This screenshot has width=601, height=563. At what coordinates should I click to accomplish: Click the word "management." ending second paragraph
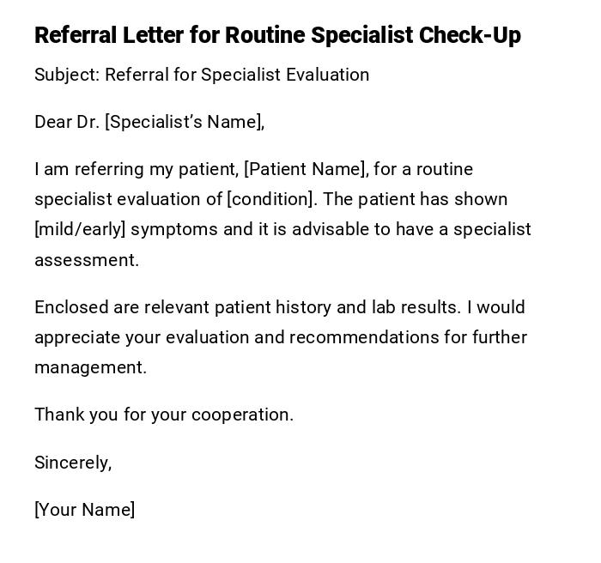click(91, 367)
